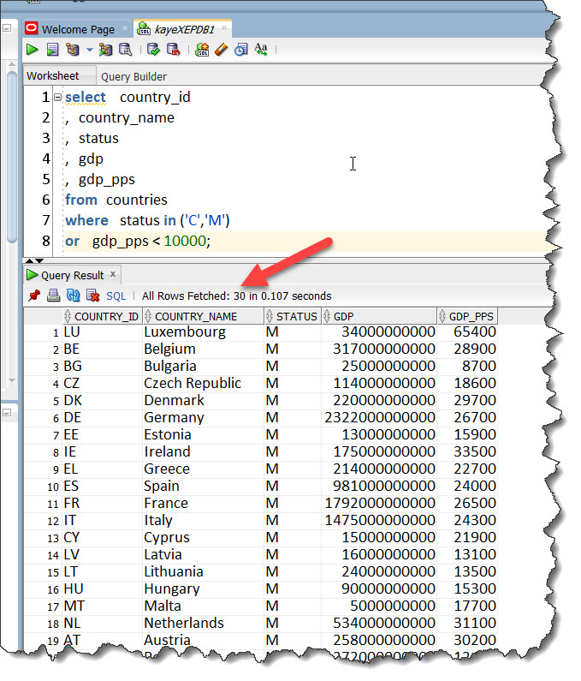Open the Explain Plan dropdown arrow
The width and height of the screenshot is (581, 681).
click(x=89, y=50)
